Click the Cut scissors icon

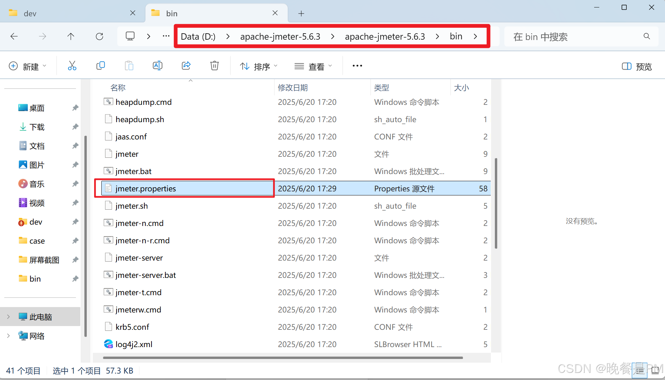(72, 66)
